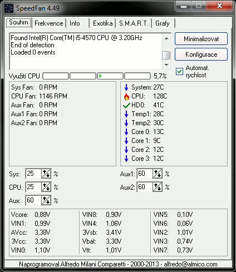Click the 'Sys Fan: 0 RPM' reading
Image resolution: width=236 pixels, height=272 pixels.
(x=34, y=87)
